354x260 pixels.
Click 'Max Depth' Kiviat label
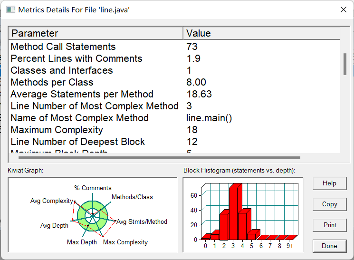tap(82, 242)
